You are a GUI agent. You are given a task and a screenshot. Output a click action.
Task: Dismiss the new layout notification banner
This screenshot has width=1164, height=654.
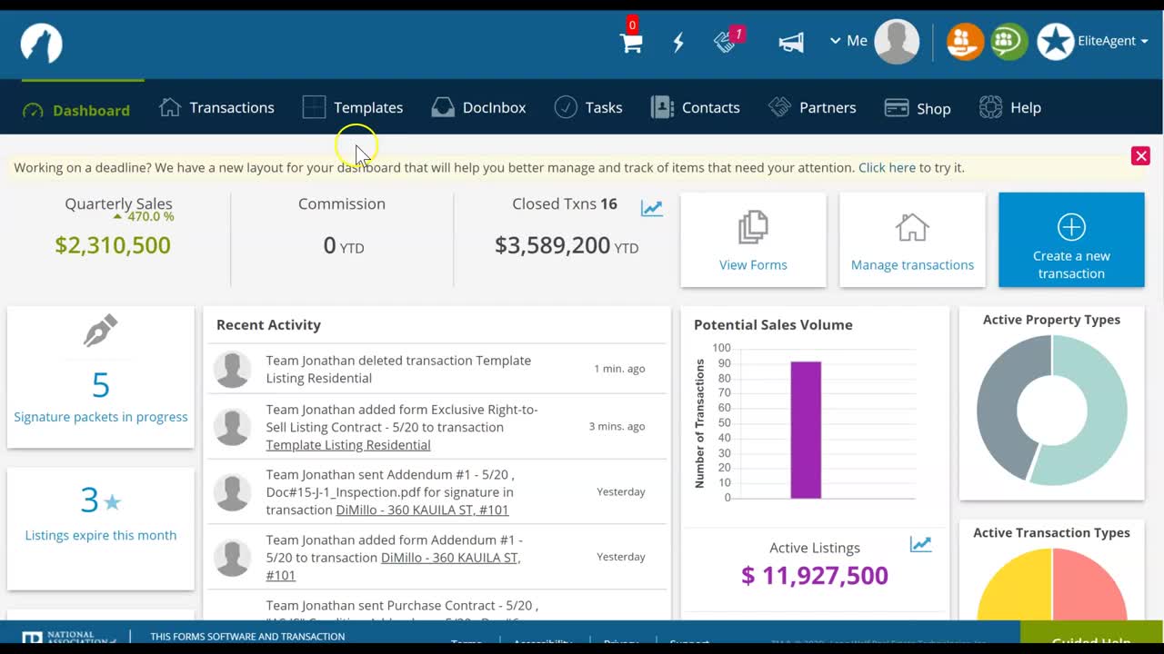[x=1140, y=156]
